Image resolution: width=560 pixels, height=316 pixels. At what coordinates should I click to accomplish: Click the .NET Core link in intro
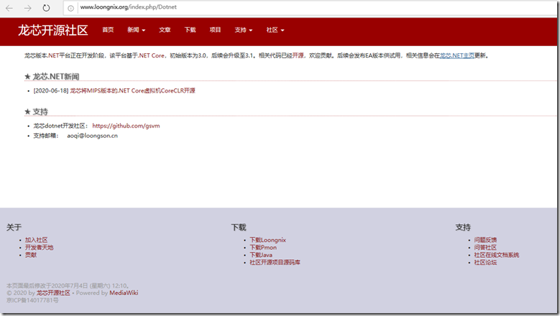click(x=151, y=56)
